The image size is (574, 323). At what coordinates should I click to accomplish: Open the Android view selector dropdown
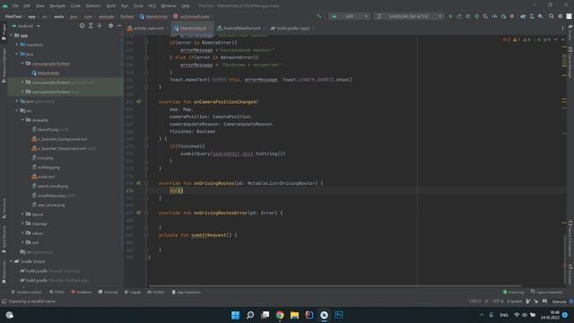pyautogui.click(x=26, y=26)
